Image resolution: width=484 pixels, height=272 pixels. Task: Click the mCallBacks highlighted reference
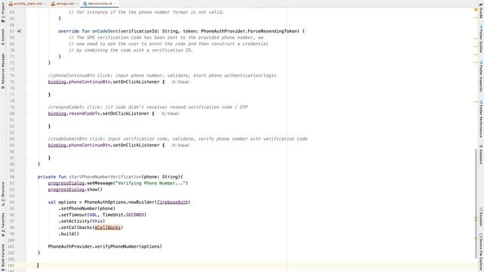tap(107, 227)
